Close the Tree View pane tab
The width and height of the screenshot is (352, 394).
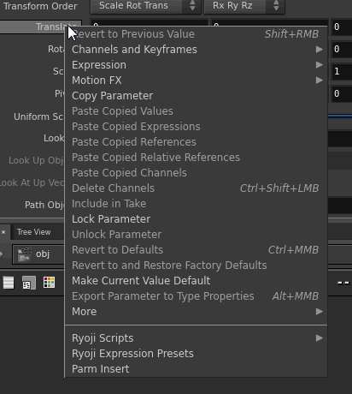pos(3,232)
